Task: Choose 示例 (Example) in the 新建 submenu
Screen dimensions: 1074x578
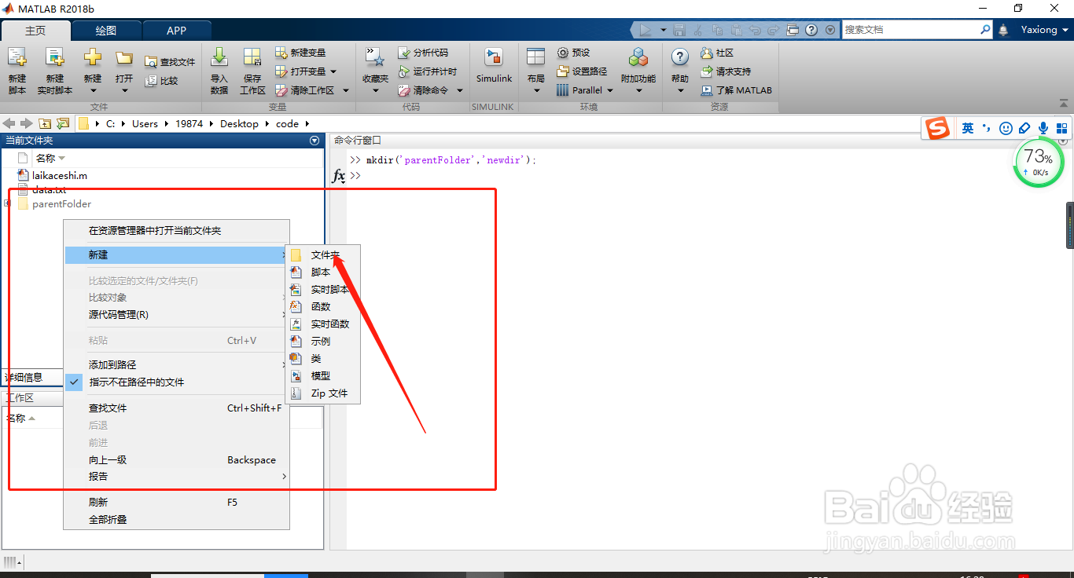Action: (x=322, y=342)
